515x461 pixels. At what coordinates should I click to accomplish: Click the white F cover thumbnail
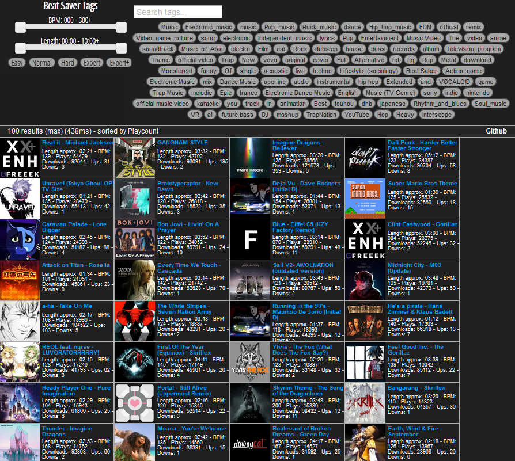point(250,239)
